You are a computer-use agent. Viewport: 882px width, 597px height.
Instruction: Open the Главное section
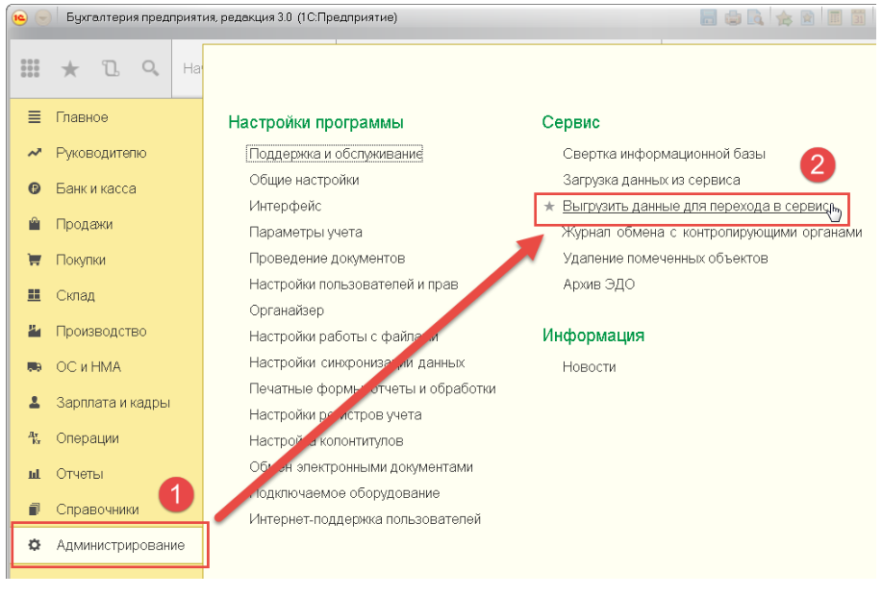coord(82,117)
